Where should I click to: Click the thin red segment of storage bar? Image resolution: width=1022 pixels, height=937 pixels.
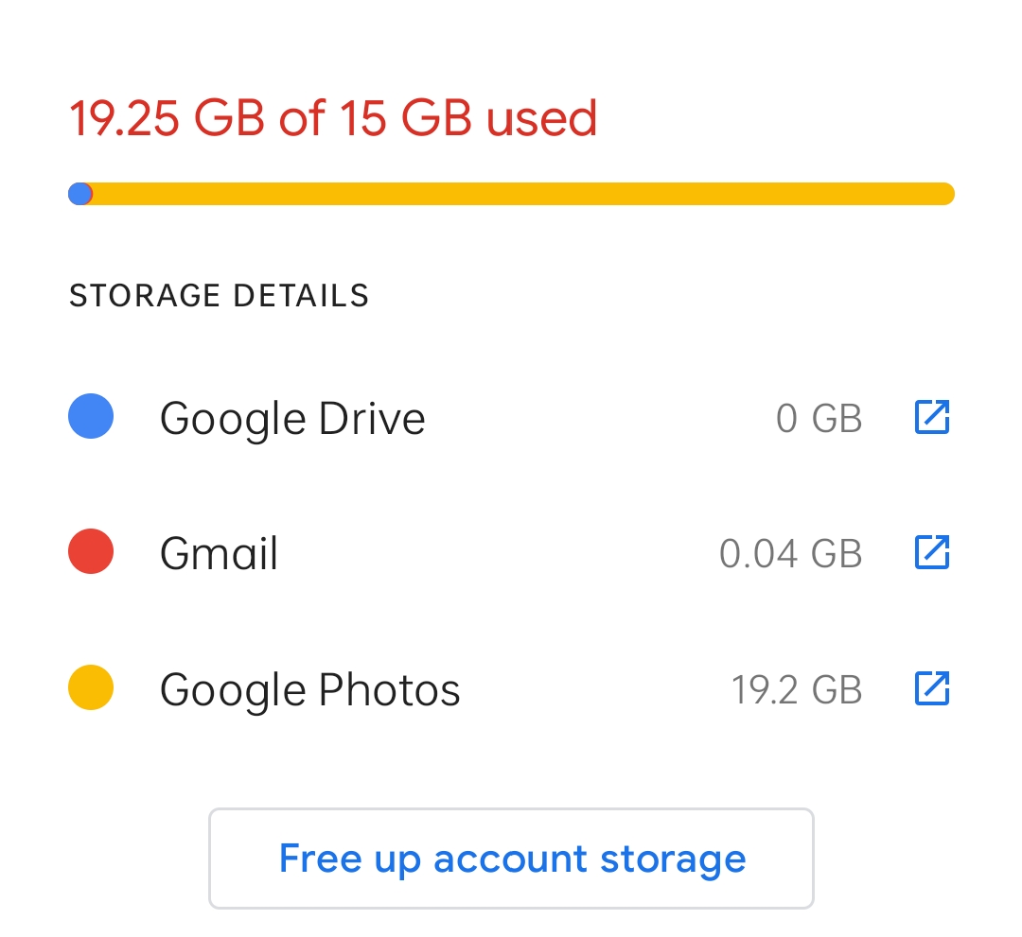click(x=90, y=194)
